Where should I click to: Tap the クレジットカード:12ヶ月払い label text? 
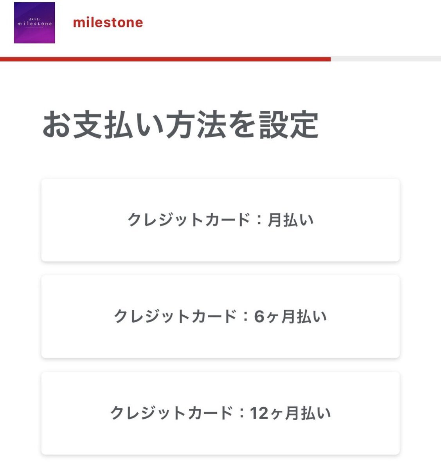pyautogui.click(x=220, y=413)
